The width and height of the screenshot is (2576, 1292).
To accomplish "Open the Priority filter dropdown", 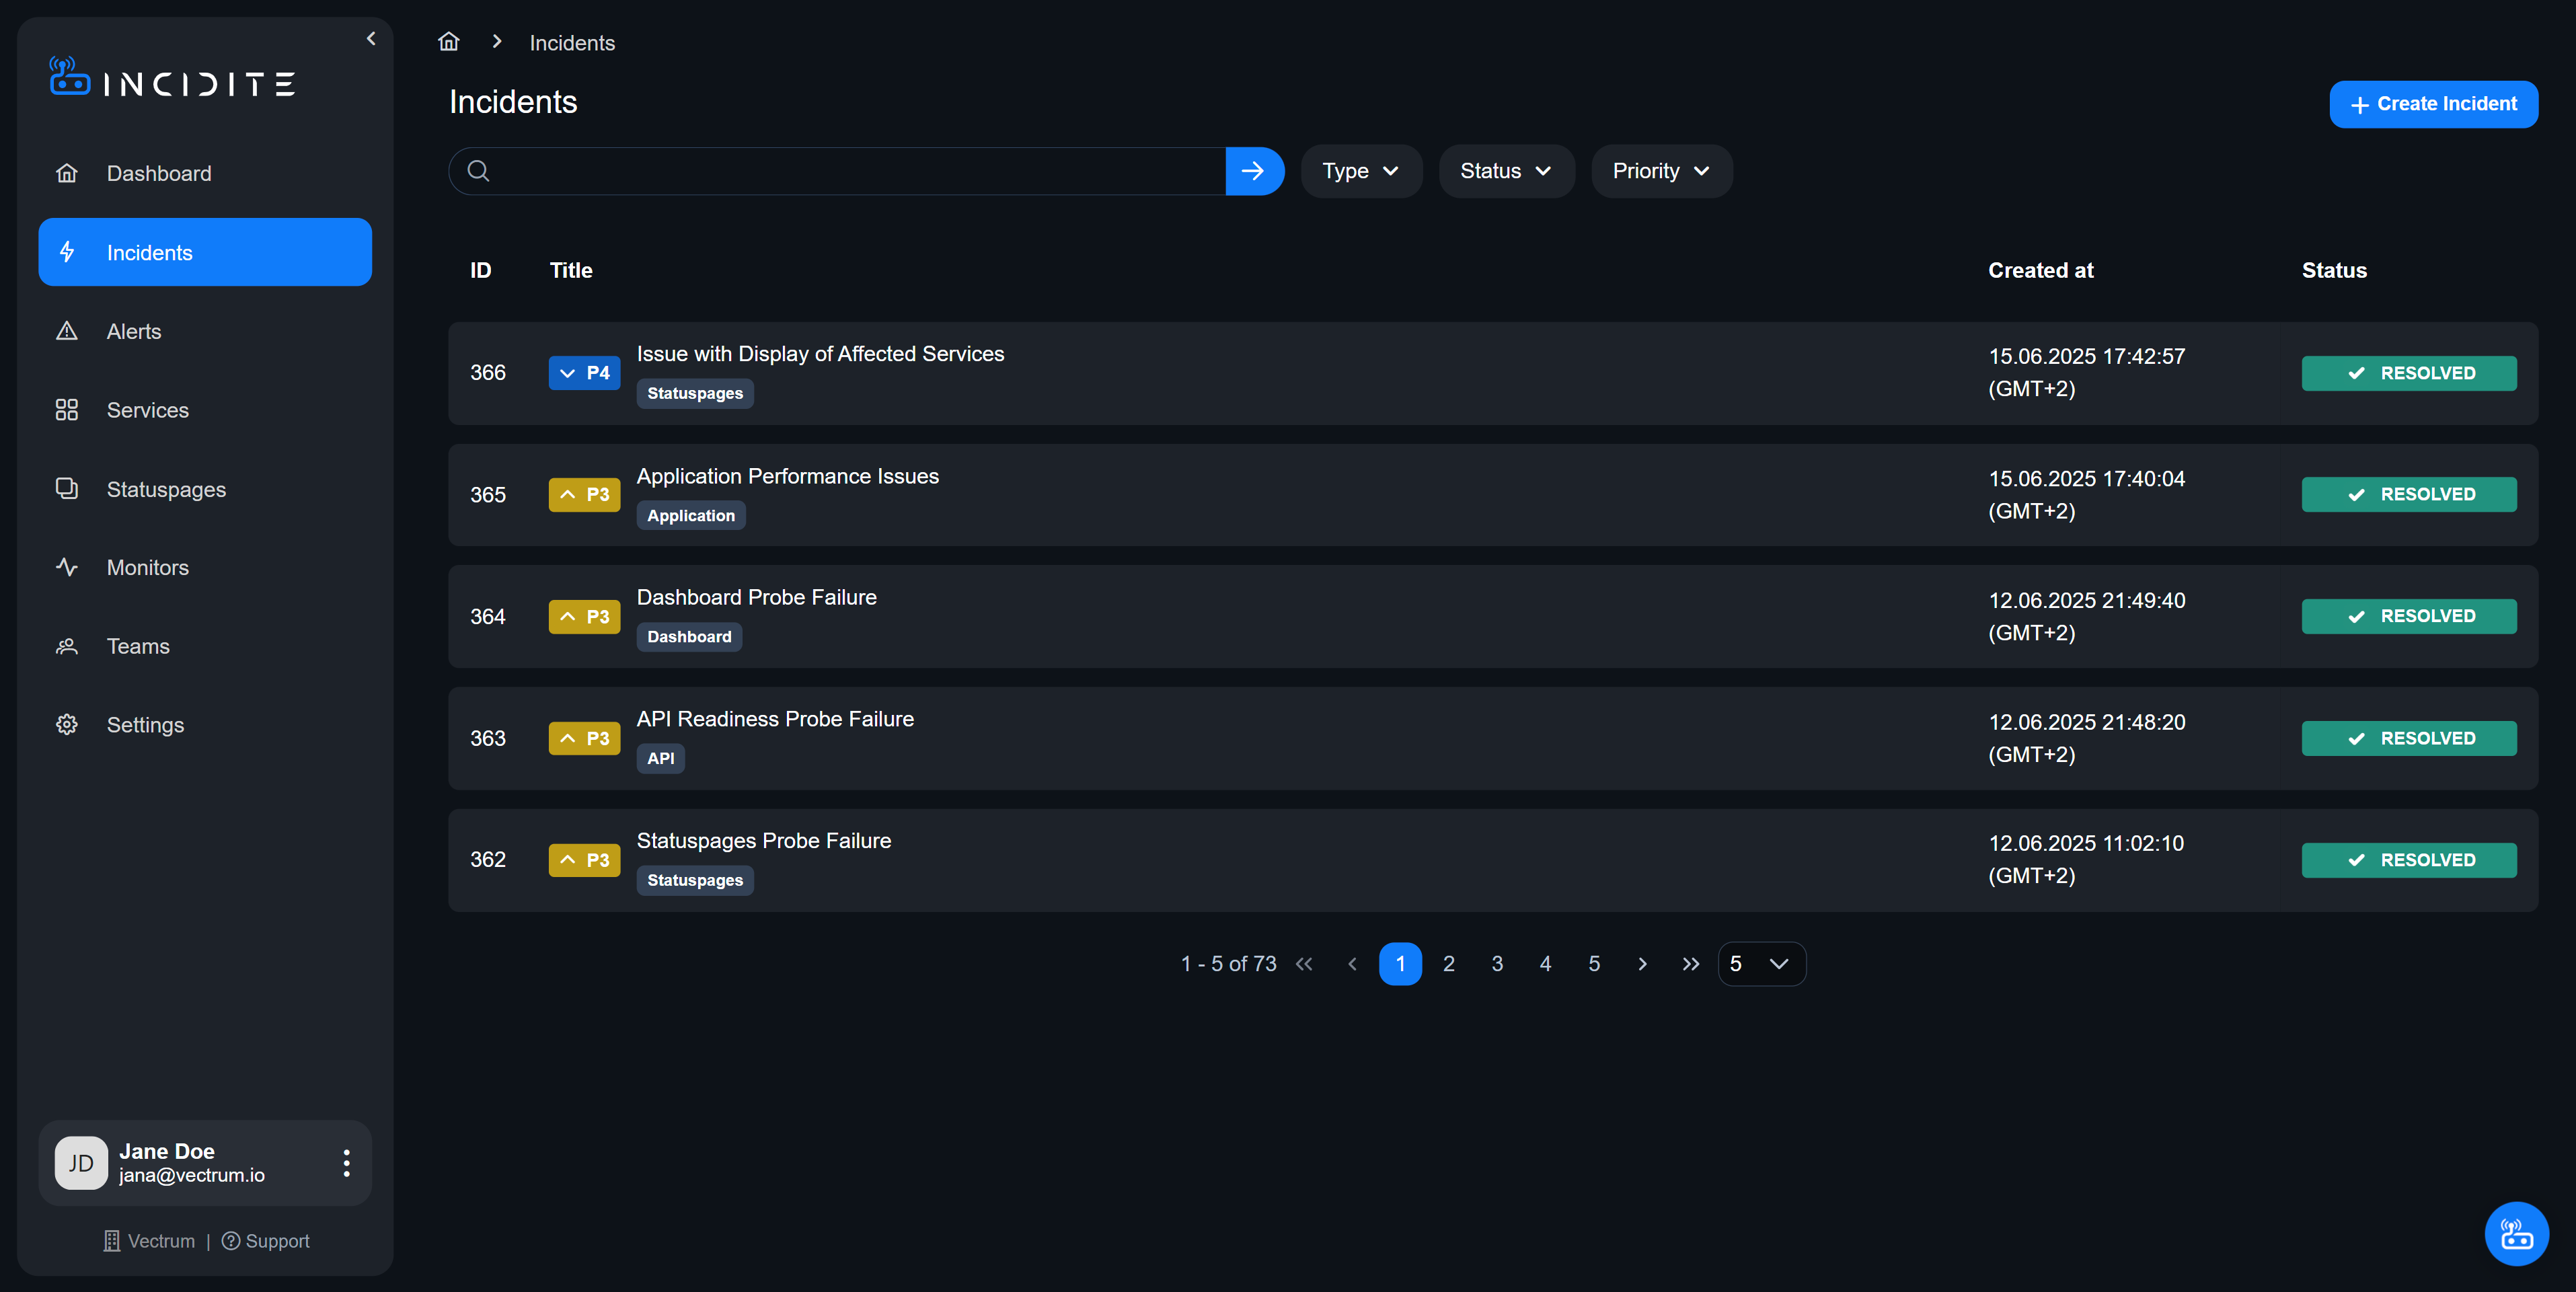I will pos(1660,171).
